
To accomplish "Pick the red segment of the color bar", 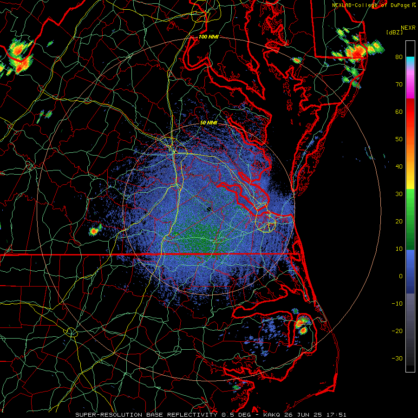I will pos(410,112).
